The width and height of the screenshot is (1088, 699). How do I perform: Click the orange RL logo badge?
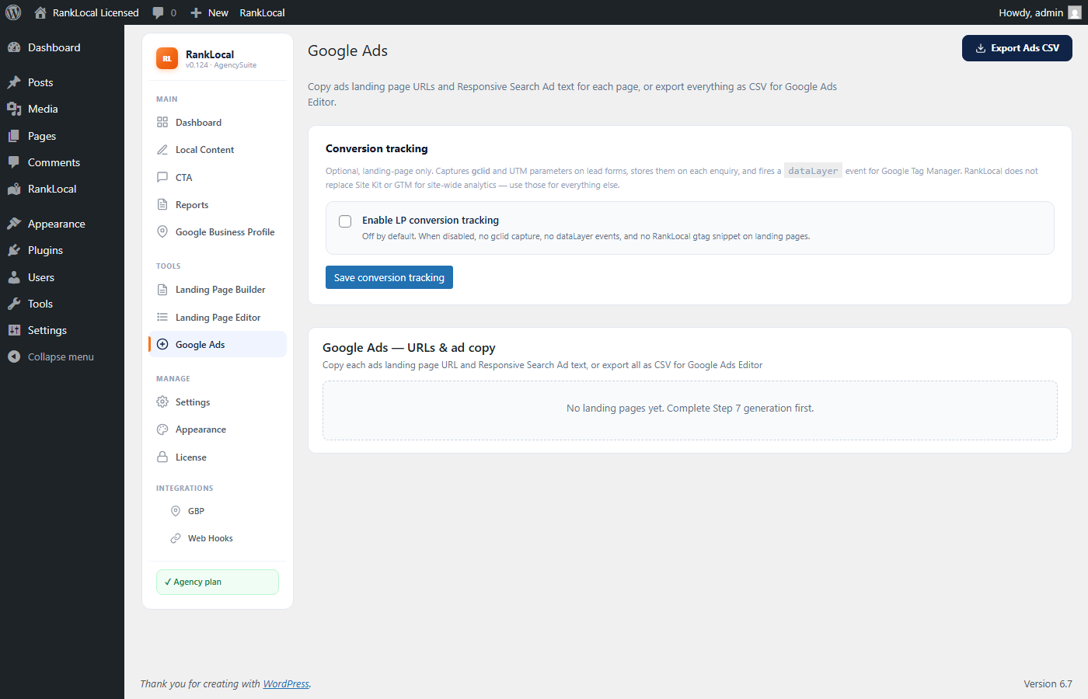click(x=167, y=58)
